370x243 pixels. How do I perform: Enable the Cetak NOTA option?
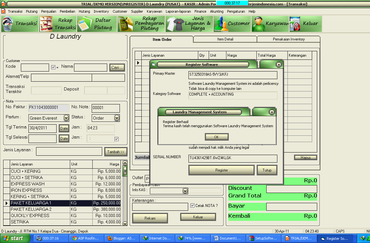point(193,205)
